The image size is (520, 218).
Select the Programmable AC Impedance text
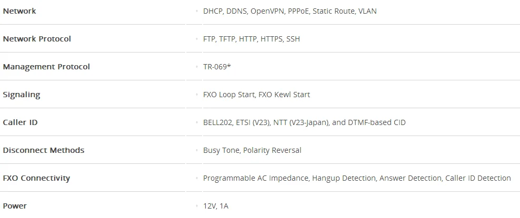pyautogui.click(x=255, y=178)
